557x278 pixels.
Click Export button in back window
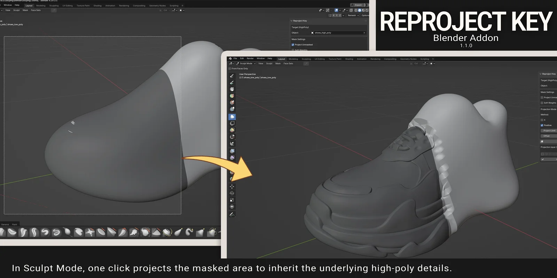click(x=356, y=5)
